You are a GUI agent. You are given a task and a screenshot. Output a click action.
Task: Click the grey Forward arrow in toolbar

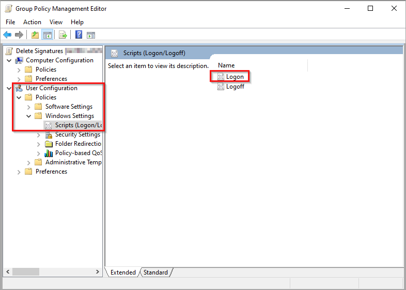pos(19,35)
